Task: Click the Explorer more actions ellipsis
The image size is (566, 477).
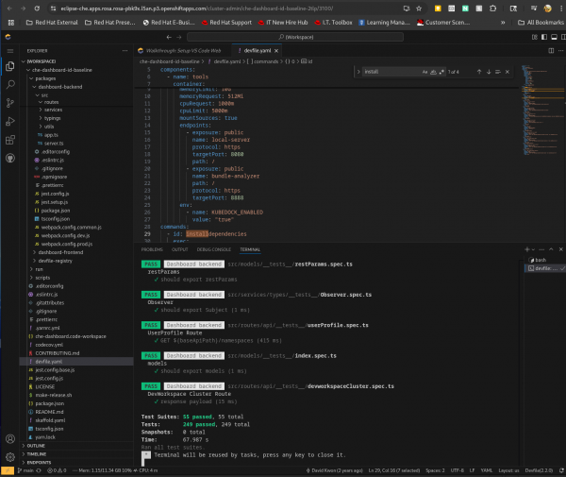Action: click(x=125, y=51)
